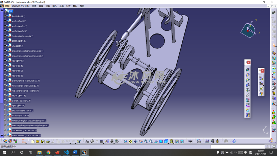Click the Zoom In magnifier icon
This screenshot has width=277, height=156.
point(146,141)
